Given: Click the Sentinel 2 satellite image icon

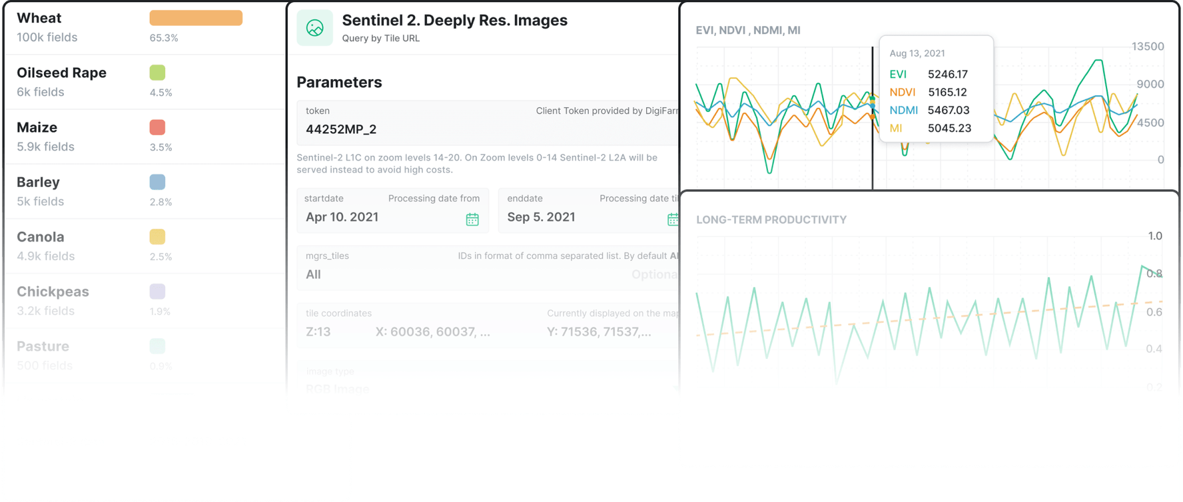Looking at the screenshot, I should point(314,28).
